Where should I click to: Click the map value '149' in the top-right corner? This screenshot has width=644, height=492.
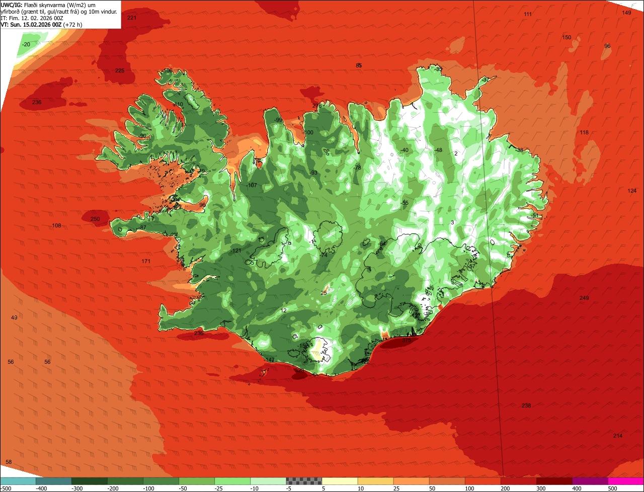(x=626, y=13)
